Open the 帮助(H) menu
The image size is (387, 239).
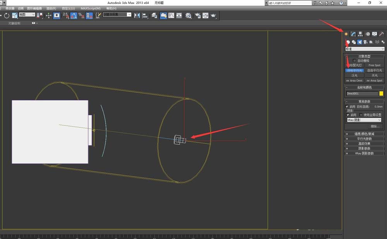111,8
